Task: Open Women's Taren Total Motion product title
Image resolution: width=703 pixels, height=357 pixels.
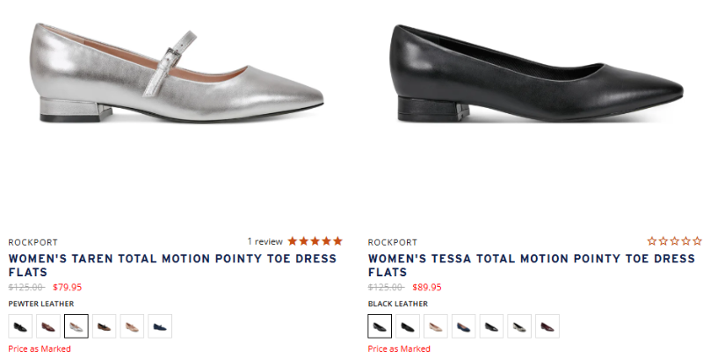Action: pyautogui.click(x=172, y=266)
